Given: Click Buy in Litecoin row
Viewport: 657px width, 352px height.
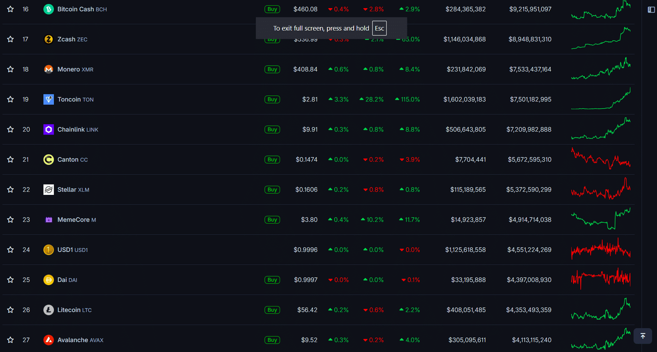Looking at the screenshot, I should tap(272, 310).
